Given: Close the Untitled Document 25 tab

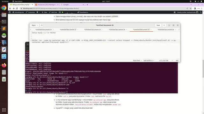Looking at the screenshot, I should [151, 30].
